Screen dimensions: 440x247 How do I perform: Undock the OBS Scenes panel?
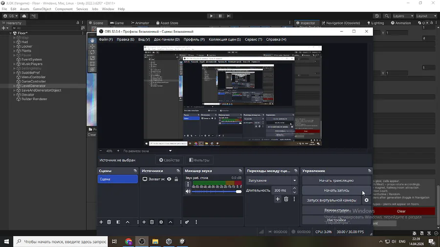[135, 171]
